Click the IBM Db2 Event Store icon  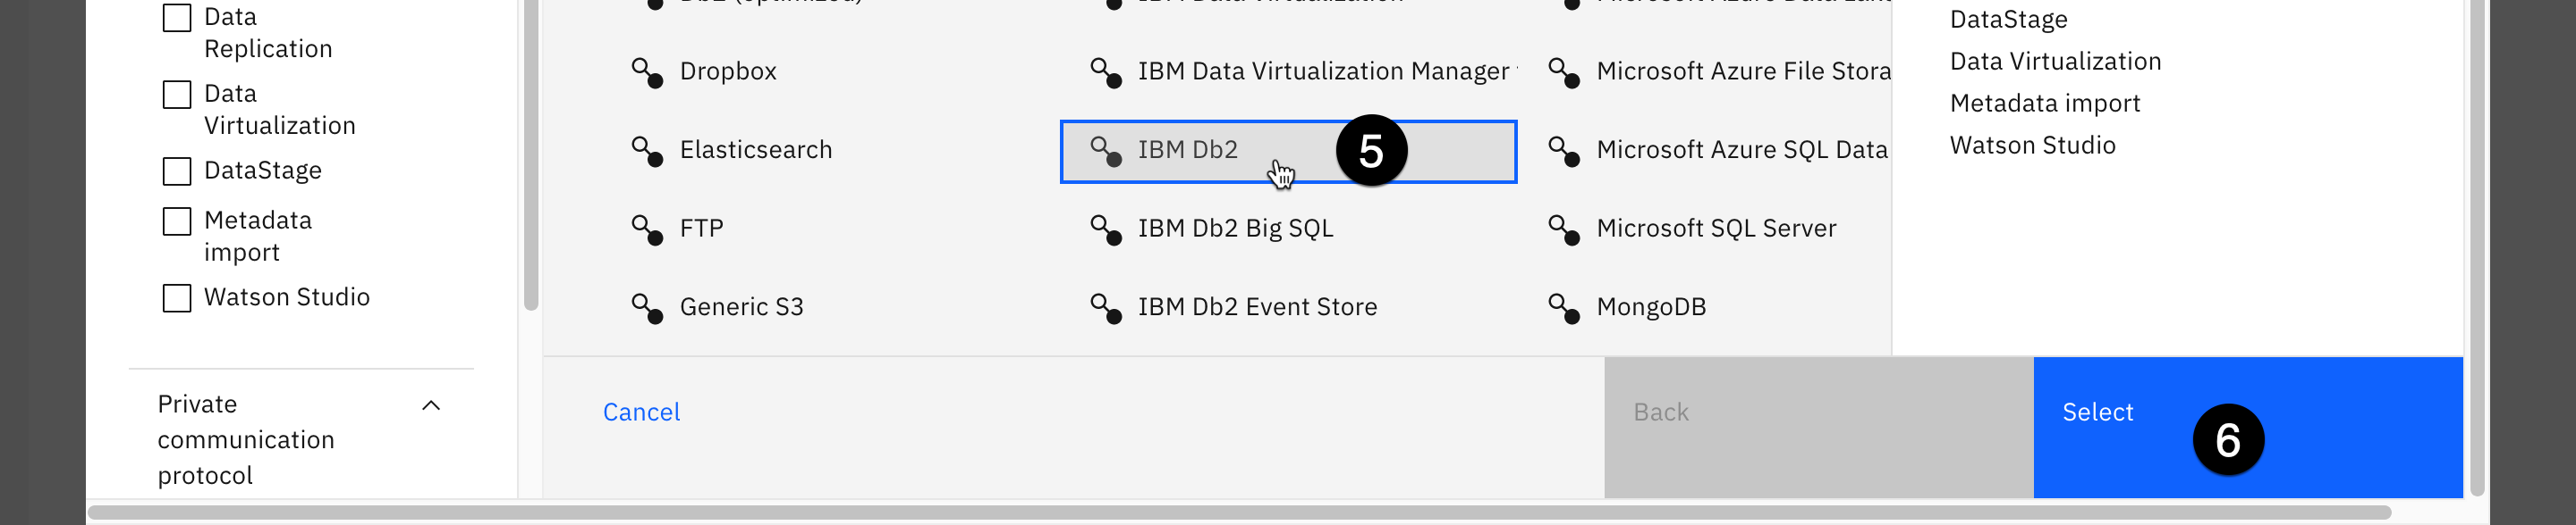pos(1105,308)
